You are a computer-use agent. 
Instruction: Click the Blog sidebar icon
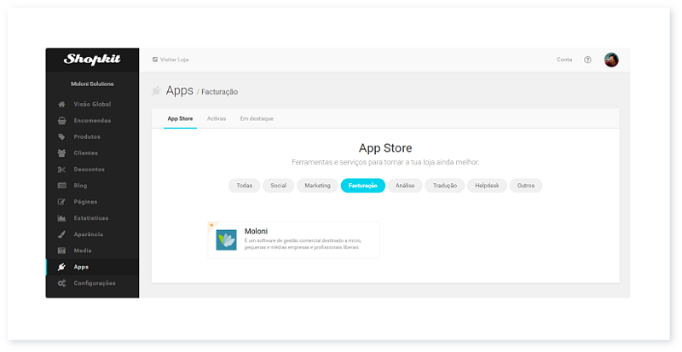tap(61, 185)
